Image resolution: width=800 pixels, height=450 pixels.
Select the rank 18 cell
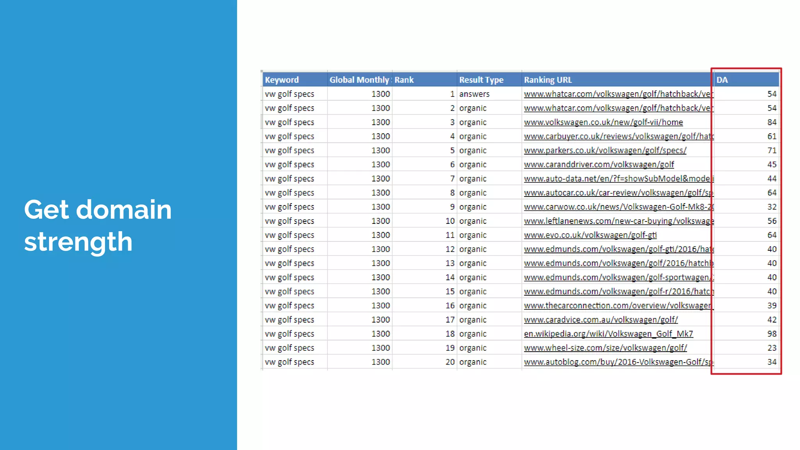point(425,334)
